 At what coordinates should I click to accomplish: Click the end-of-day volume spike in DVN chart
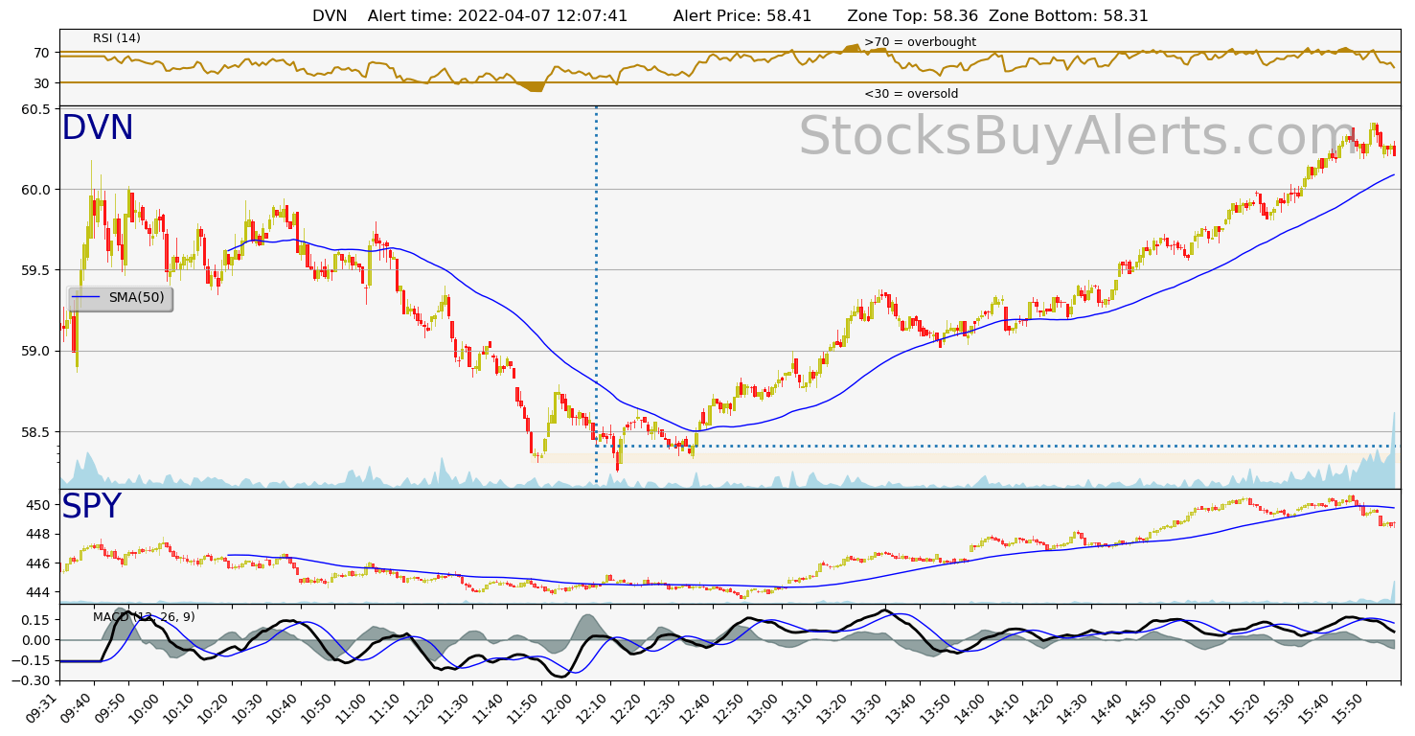tap(1393, 450)
